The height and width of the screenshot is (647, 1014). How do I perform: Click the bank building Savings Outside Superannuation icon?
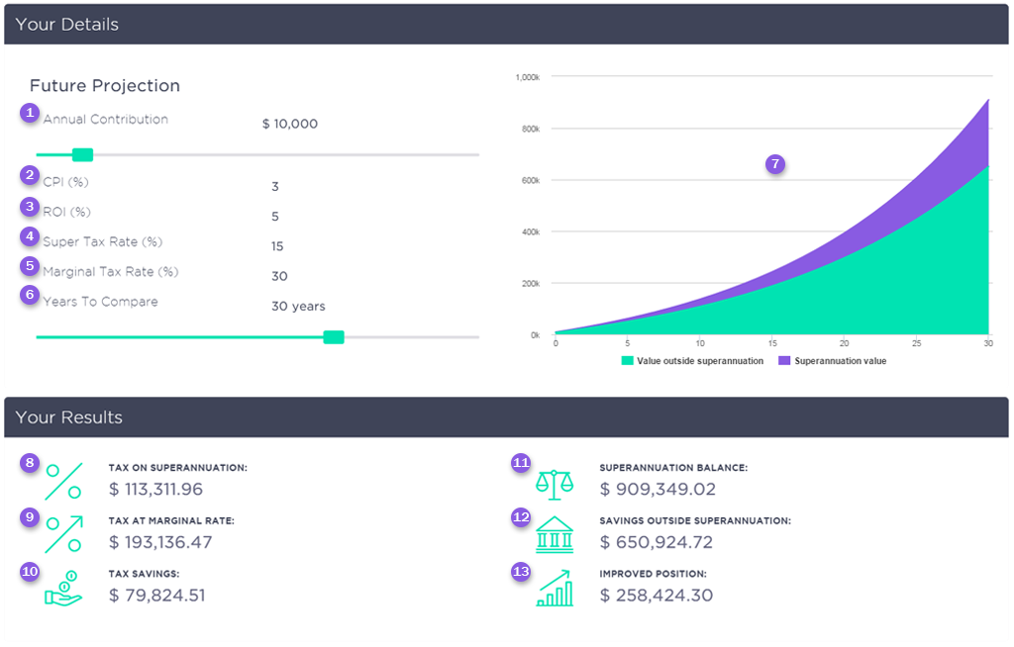(x=555, y=535)
